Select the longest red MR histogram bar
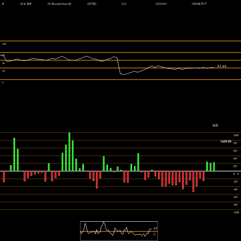The height and width of the screenshot is (241, 241). click(x=193, y=181)
